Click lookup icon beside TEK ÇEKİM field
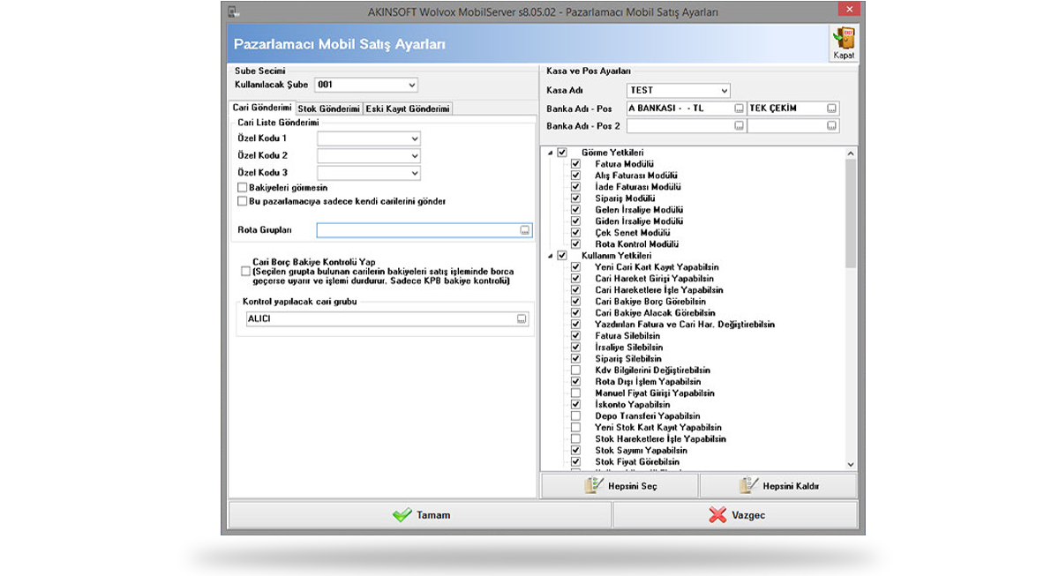The height and width of the screenshot is (576, 1059). point(831,108)
